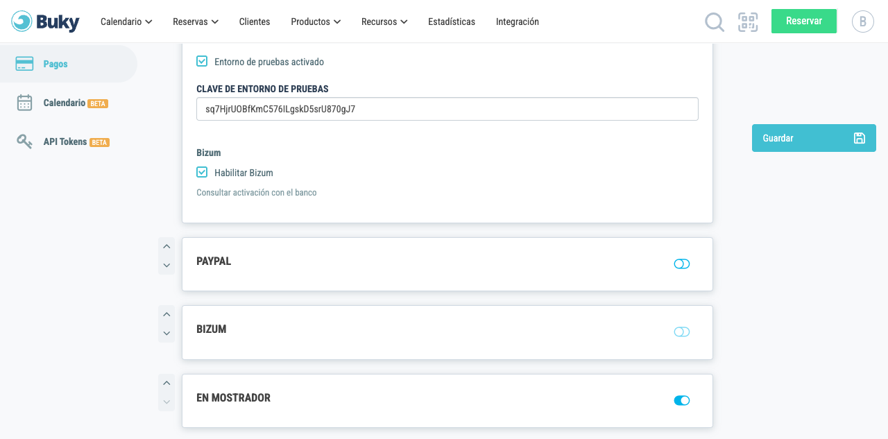The width and height of the screenshot is (888, 439).
Task: Select Calendario BETA in the sidebar
Action: coord(69,103)
